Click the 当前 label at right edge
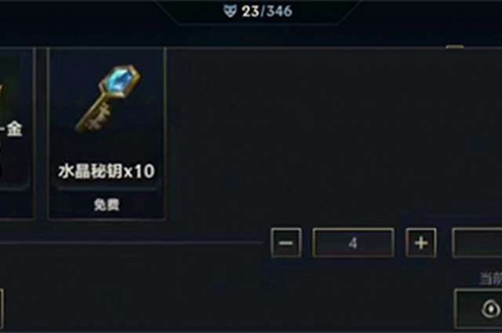This screenshot has width=502, height=333. (490, 278)
